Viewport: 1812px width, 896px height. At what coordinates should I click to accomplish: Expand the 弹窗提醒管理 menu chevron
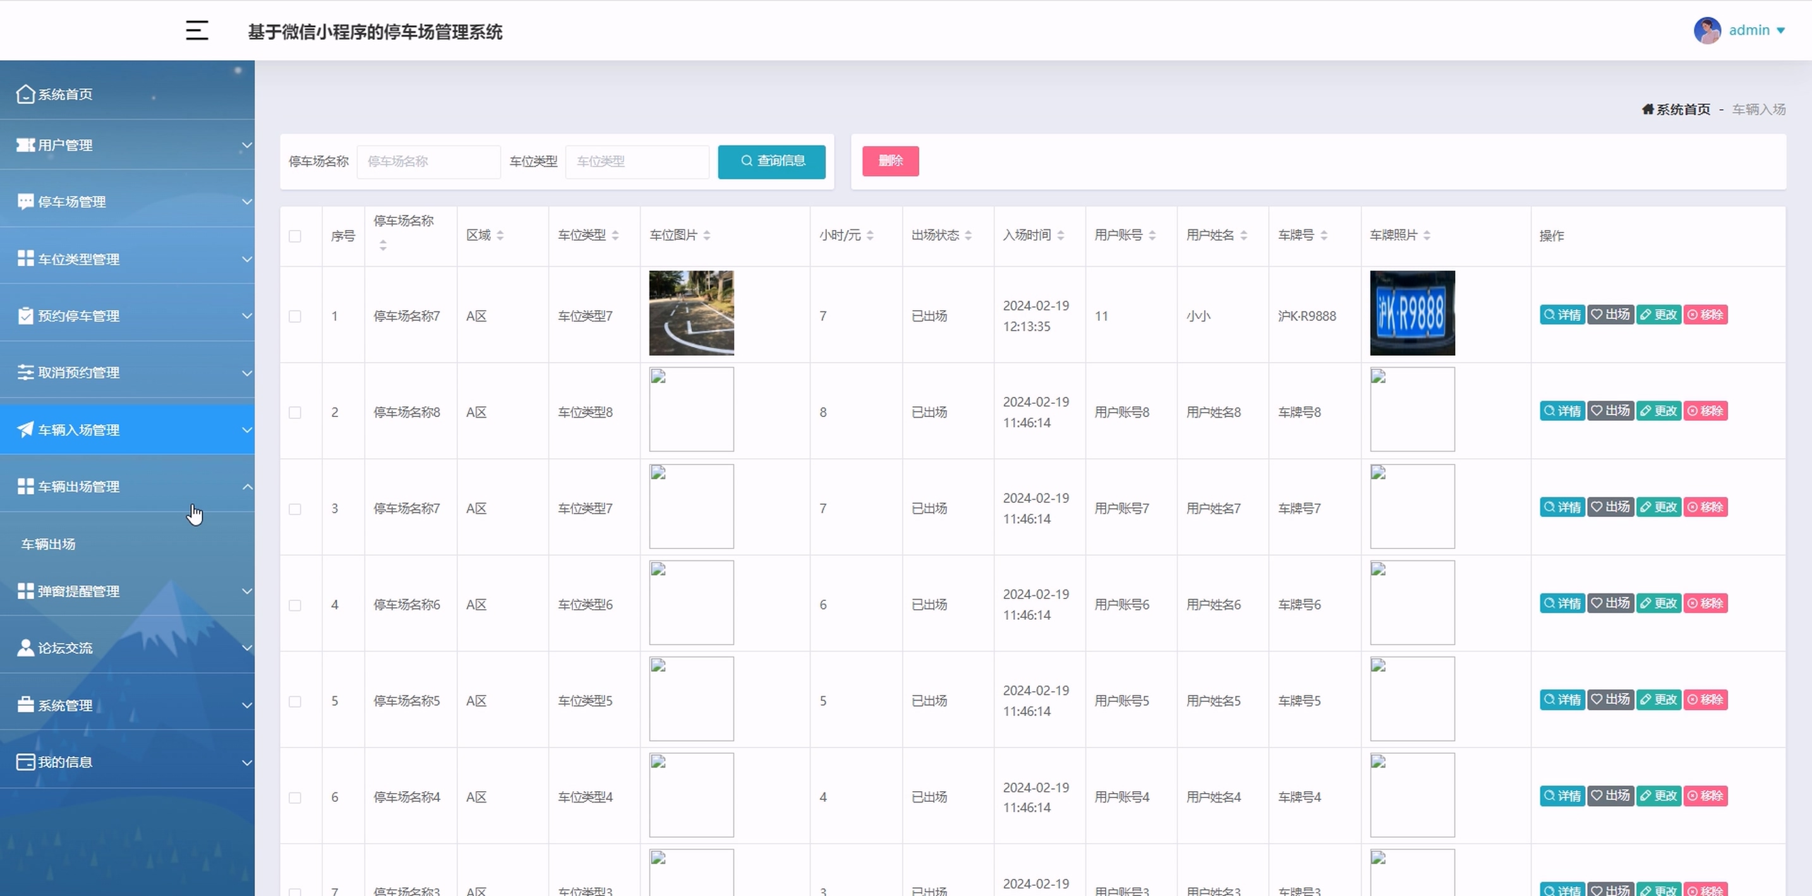[x=247, y=591]
